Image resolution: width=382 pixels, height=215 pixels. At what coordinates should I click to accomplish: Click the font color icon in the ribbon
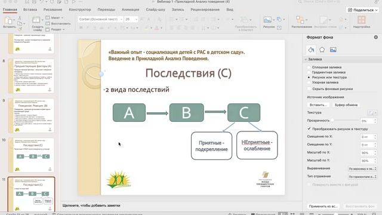[156, 28]
